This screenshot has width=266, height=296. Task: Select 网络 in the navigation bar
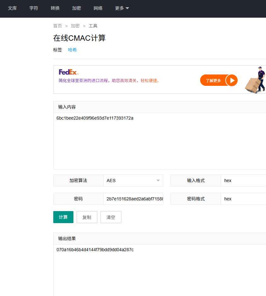click(x=98, y=9)
